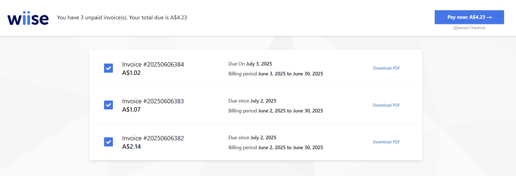Click the A$1.07 invoice amount
516x176 pixels.
[x=131, y=109]
